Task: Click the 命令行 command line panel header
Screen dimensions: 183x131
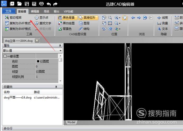Action: click(x=93, y=129)
